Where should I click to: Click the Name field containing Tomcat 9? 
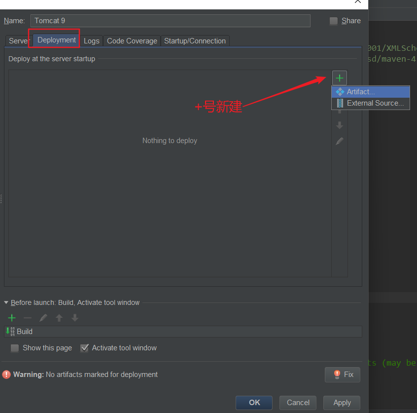[x=171, y=21]
